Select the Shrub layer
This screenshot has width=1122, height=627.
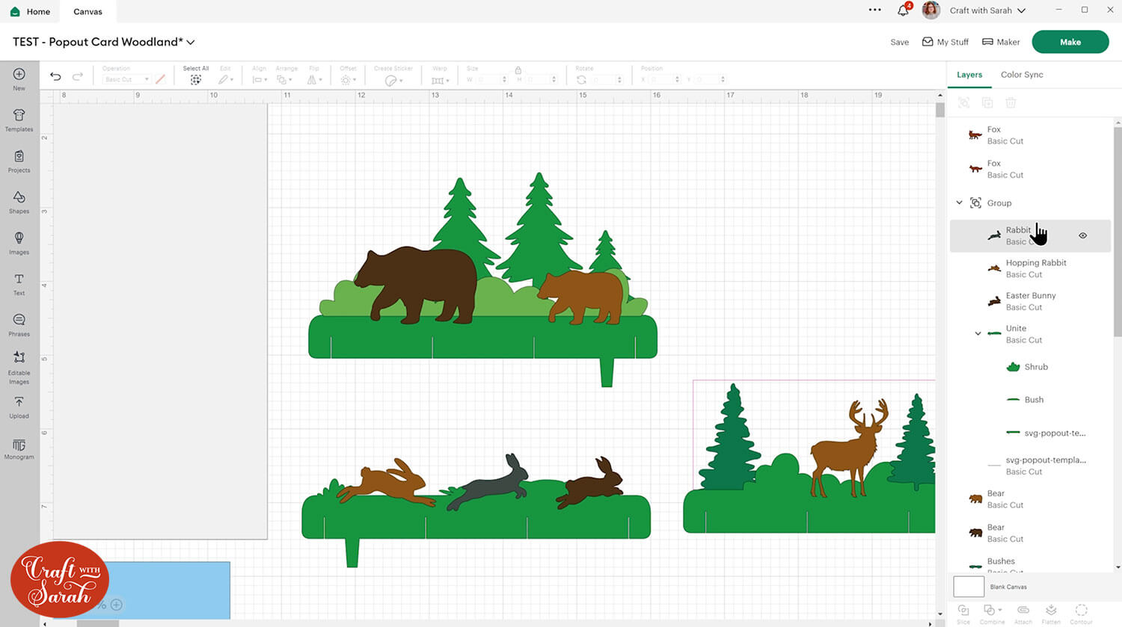pyautogui.click(x=1030, y=367)
